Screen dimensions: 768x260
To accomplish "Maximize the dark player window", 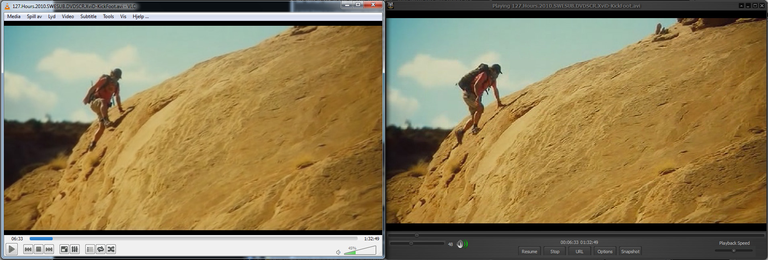I will point(755,6).
